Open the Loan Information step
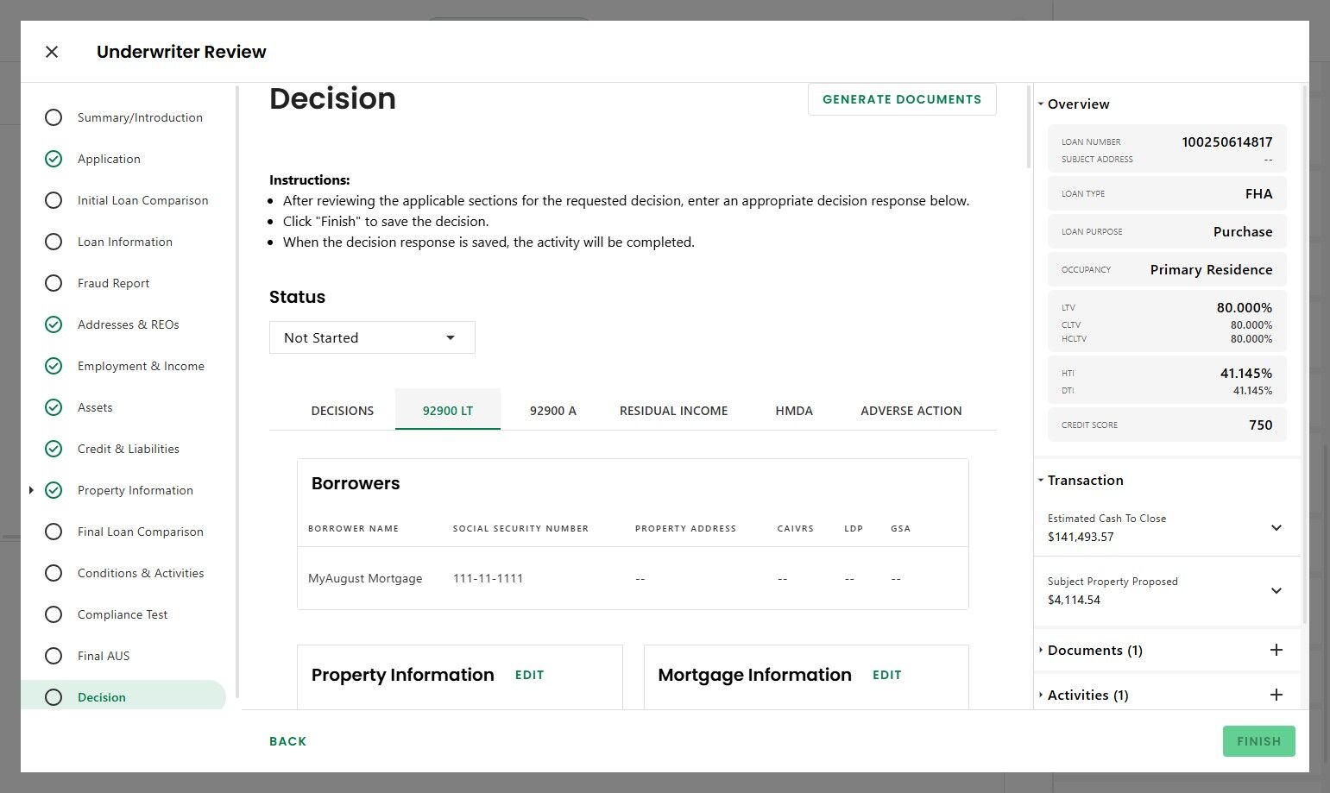The width and height of the screenshot is (1330, 793). coord(125,242)
